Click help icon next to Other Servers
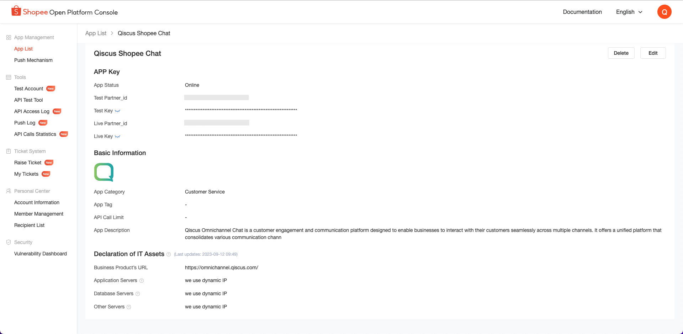 click(129, 307)
